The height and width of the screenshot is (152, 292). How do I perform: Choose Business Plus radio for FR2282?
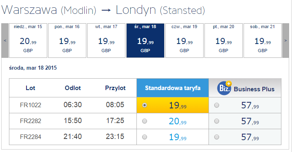pyautogui.click(x=217, y=121)
